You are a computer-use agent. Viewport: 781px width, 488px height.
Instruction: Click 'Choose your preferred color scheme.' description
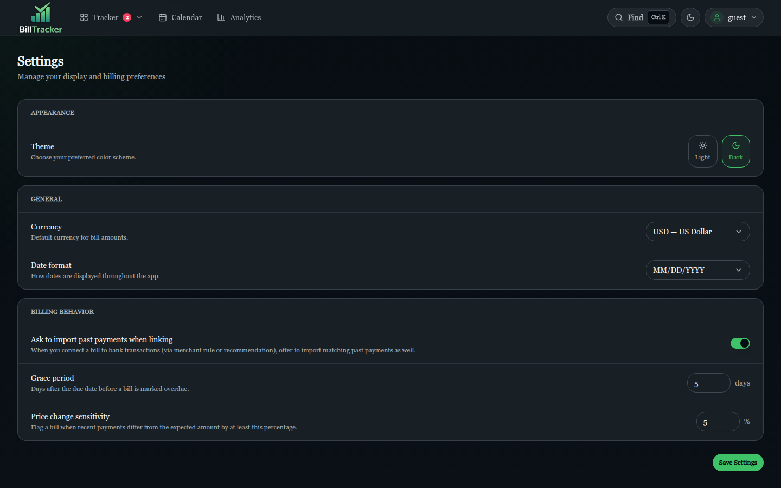84,157
